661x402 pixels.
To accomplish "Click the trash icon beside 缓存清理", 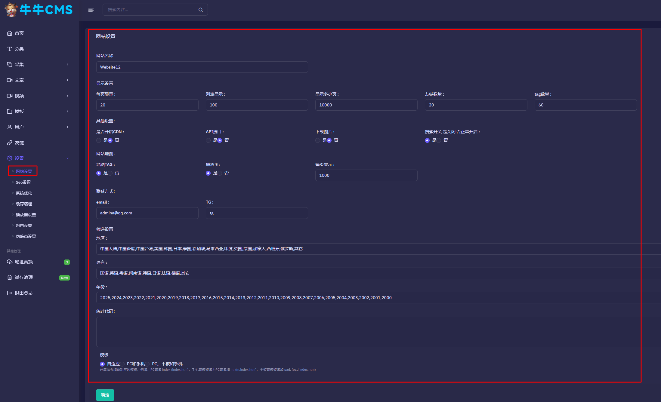I will coord(10,277).
